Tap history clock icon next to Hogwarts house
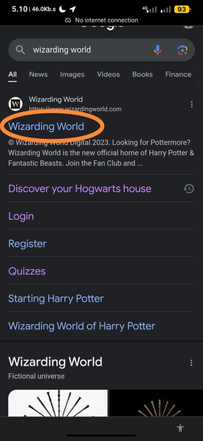203x441 pixels. (189, 188)
